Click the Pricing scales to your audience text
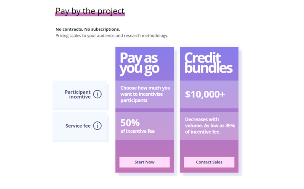This screenshot has height=189, width=304. tap(112, 36)
